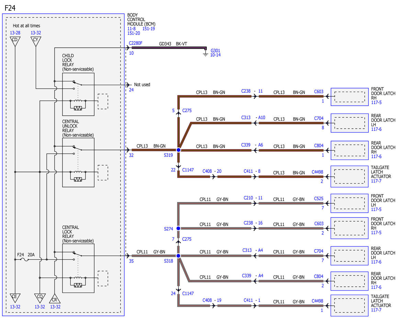The width and height of the screenshot is (412, 318).
Task: Select the "Hot at all times" text
Action: click(x=26, y=26)
